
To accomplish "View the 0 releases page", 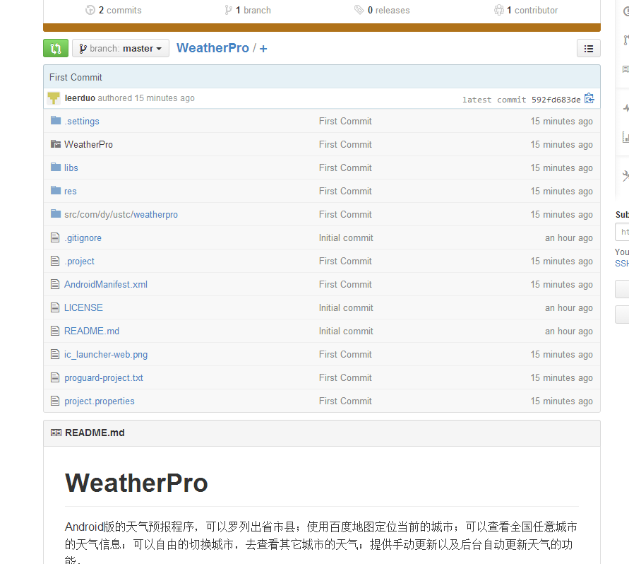I will coord(382,10).
